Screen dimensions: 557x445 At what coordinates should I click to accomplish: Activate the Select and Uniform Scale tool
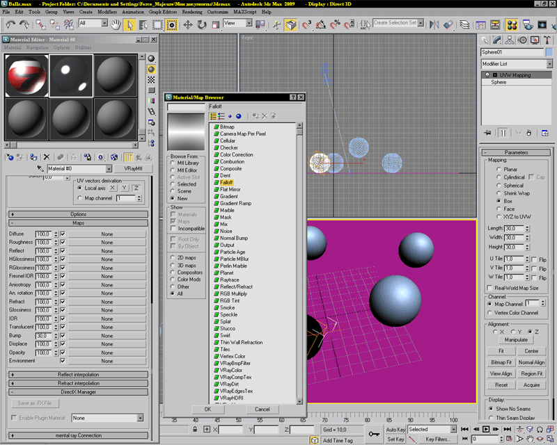coord(216,25)
